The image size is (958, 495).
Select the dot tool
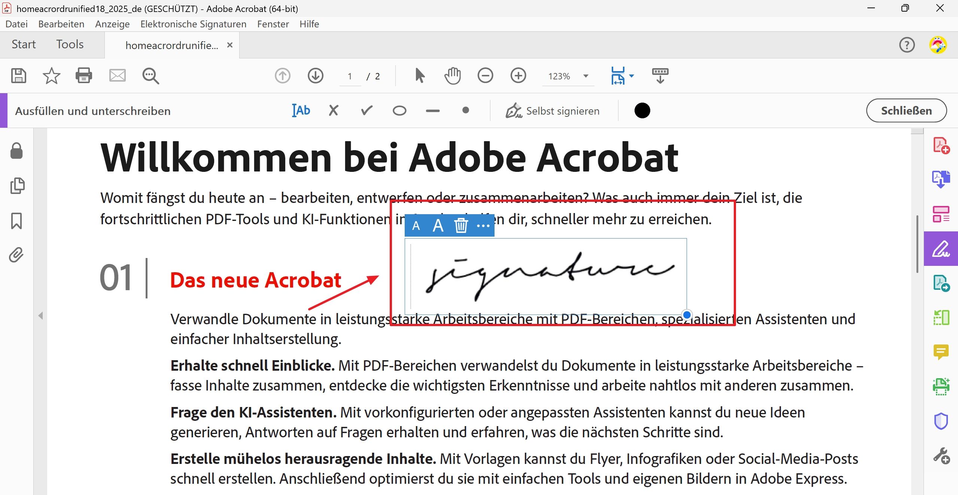click(x=466, y=110)
